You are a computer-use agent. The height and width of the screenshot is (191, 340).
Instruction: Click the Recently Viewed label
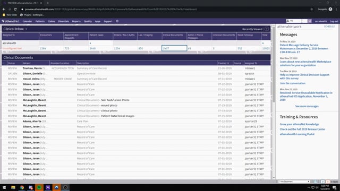tap(252, 29)
